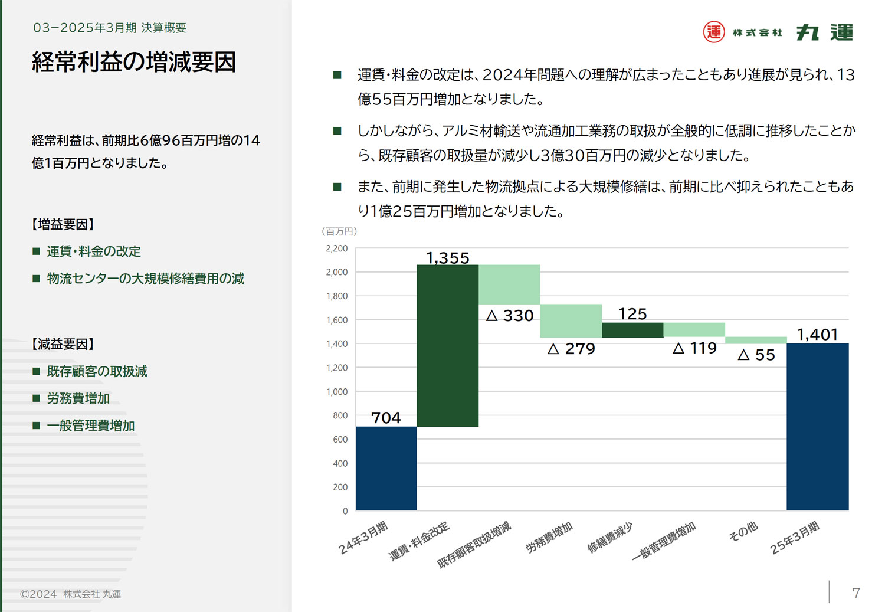
Task: Click the 【増益要因】 section heading
Action: 63,224
